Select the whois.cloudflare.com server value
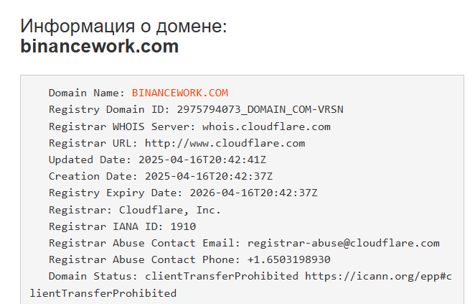The width and height of the screenshot is (470, 304). (265, 126)
